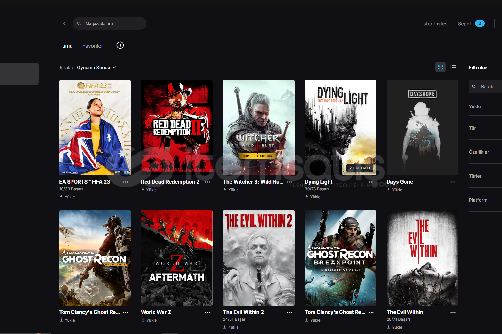Image resolution: width=502 pixels, height=334 pixels.
Task: Click 20/71 Başarı under The Evil Within
Action: tap(398, 319)
